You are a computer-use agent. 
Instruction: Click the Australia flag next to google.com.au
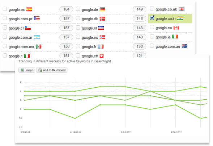(x=184, y=46)
